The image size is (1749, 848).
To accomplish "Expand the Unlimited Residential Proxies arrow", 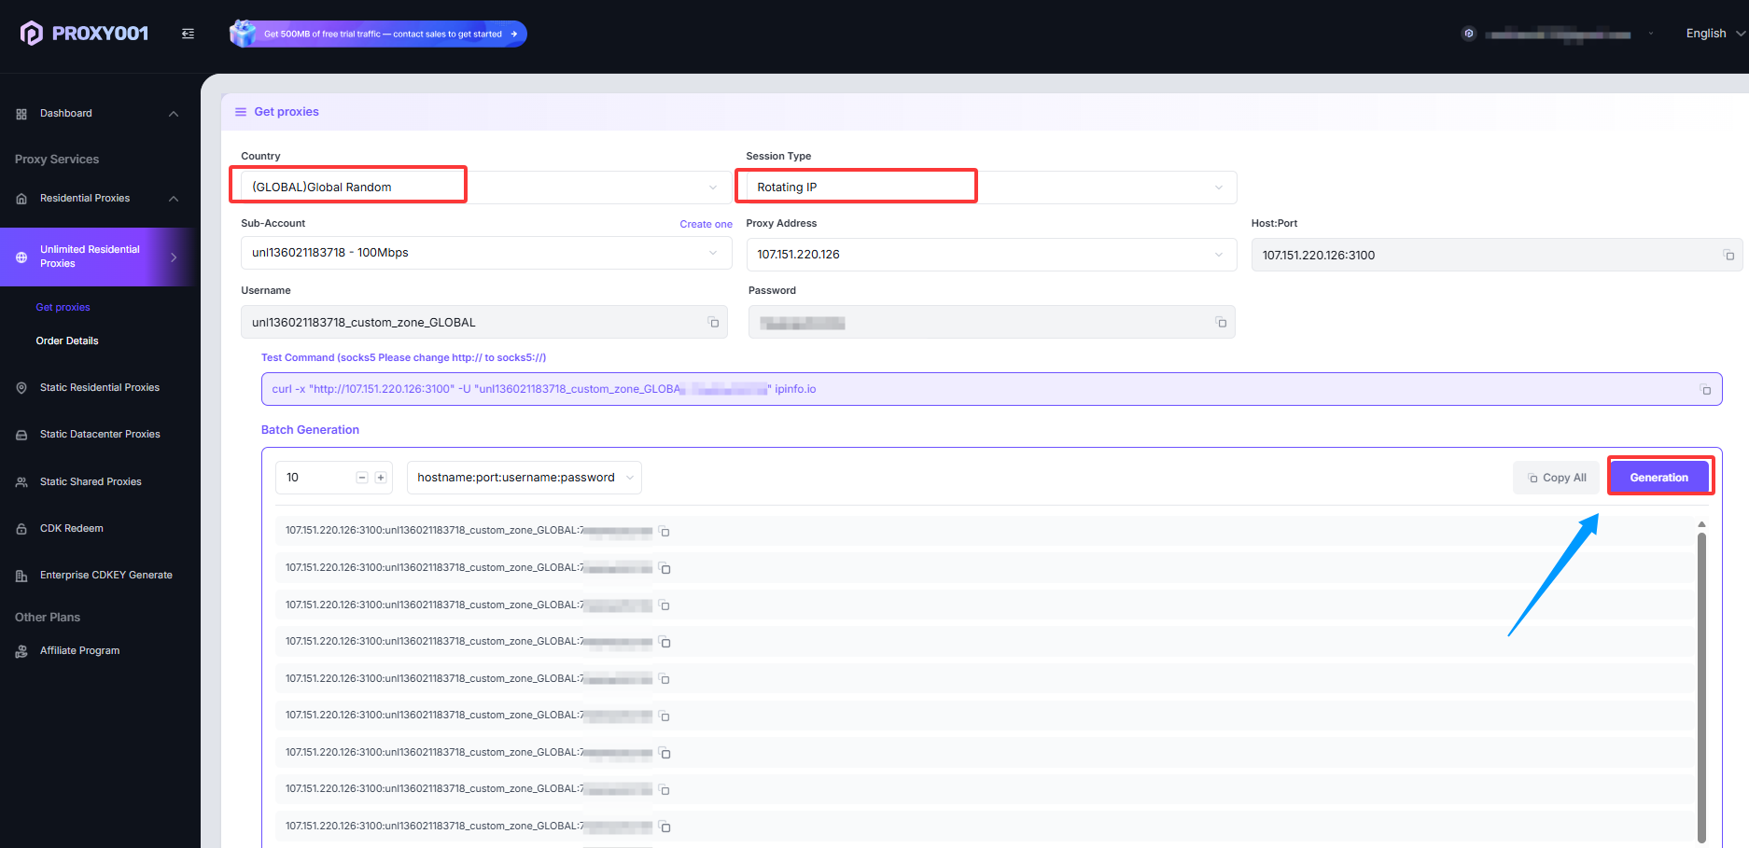I will [x=174, y=257].
